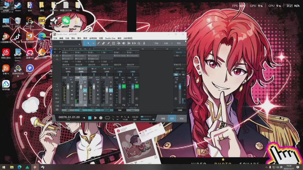Click the 开始 page button
The image size is (303, 170).
pyautogui.click(x=156, y=43)
